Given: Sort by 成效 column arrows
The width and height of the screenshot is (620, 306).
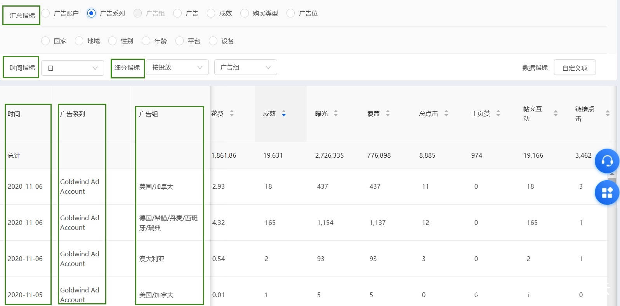Looking at the screenshot, I should [284, 113].
